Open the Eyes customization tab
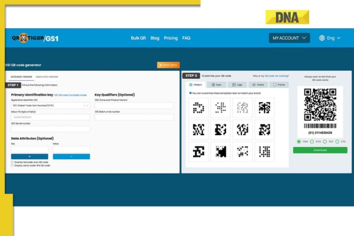Viewport: 354px width, 236px height. [216, 85]
